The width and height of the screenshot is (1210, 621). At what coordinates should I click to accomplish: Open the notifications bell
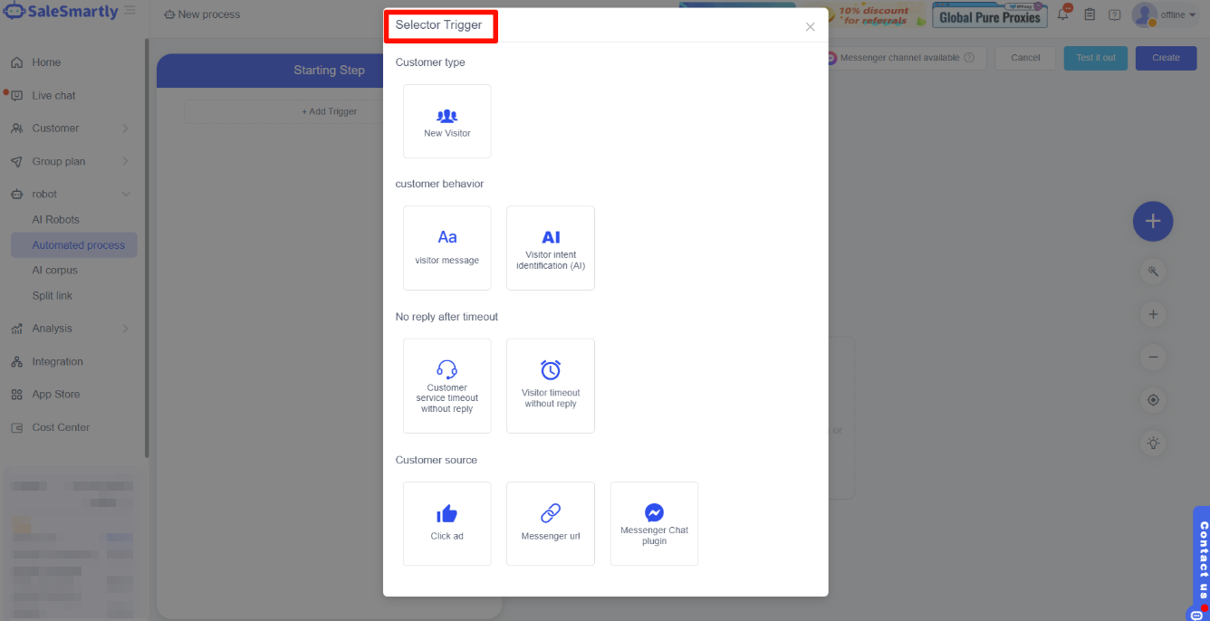(1063, 14)
